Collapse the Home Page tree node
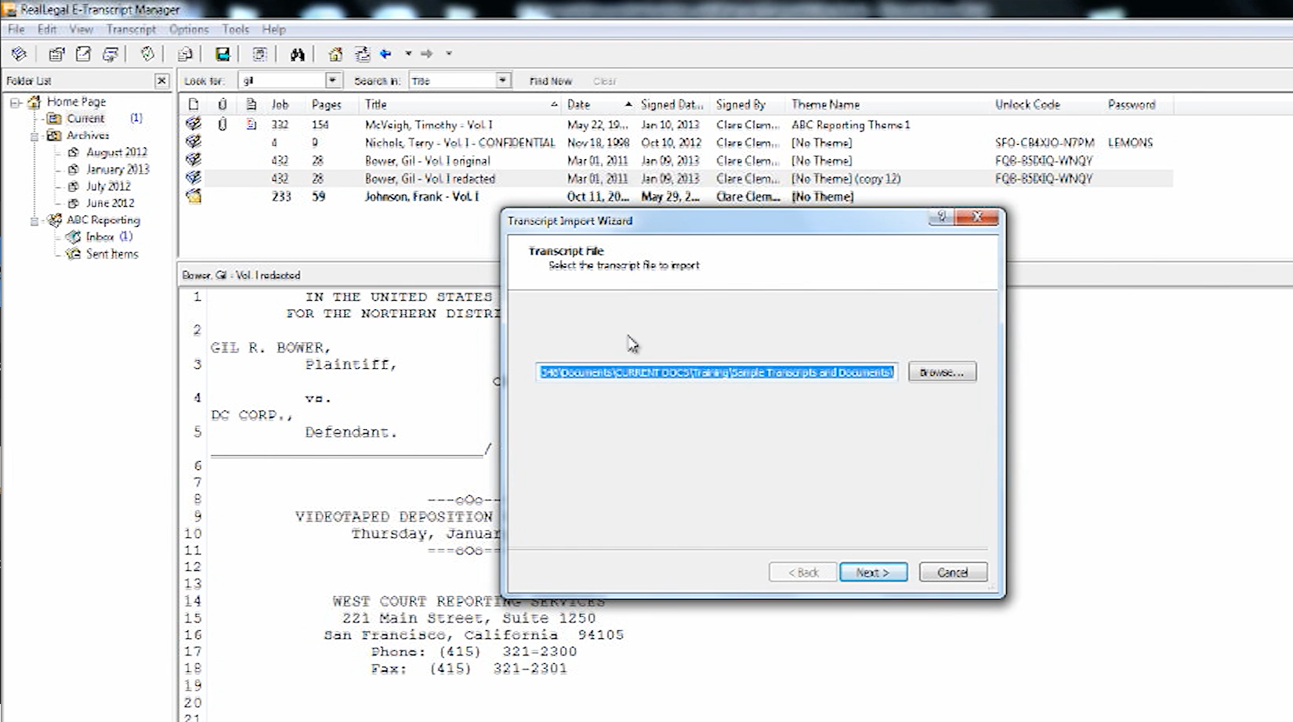Image resolution: width=1293 pixels, height=722 pixels. (15, 102)
